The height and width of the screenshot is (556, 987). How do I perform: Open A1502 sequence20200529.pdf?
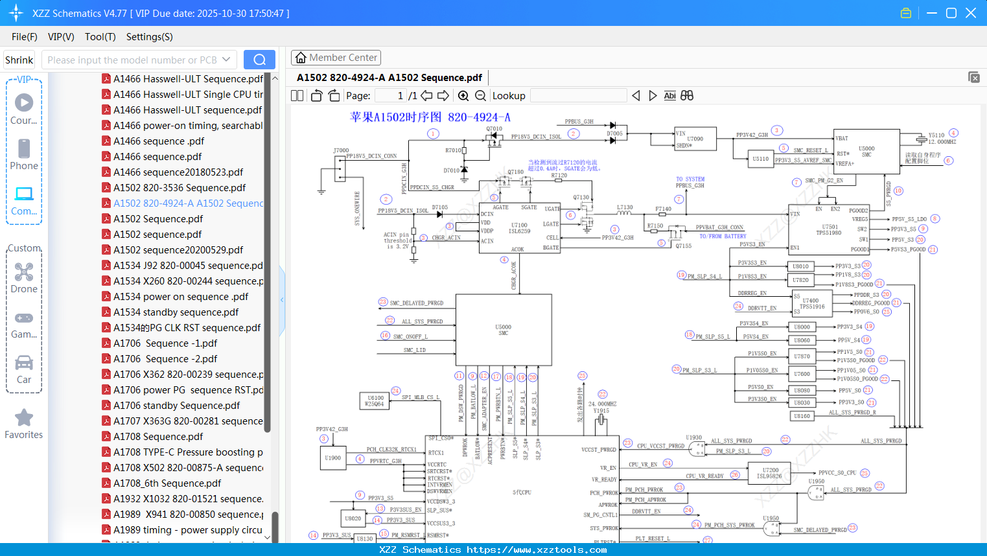point(173,250)
